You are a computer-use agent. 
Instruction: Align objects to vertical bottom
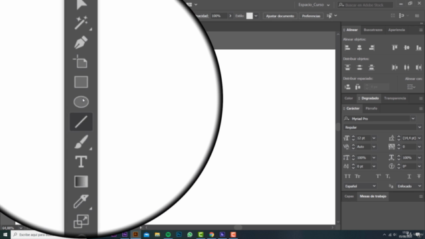[419, 48]
